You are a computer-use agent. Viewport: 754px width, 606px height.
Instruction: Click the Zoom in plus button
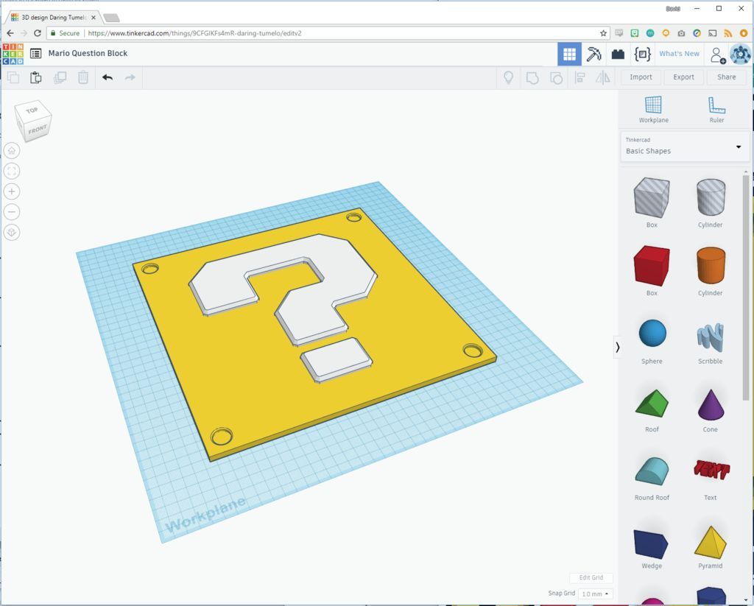pos(12,191)
